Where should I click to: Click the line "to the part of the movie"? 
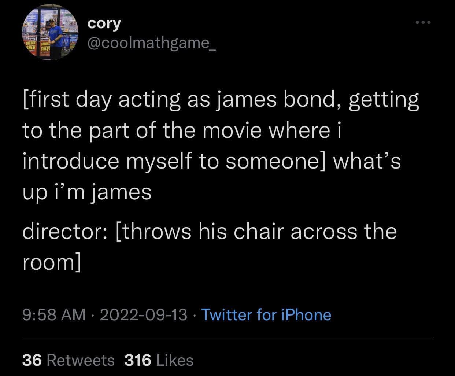point(181,131)
